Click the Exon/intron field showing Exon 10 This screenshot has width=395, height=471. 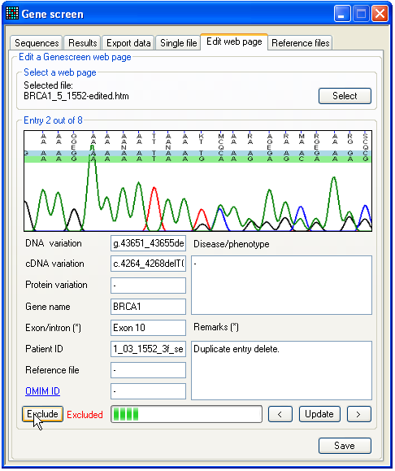(x=148, y=327)
